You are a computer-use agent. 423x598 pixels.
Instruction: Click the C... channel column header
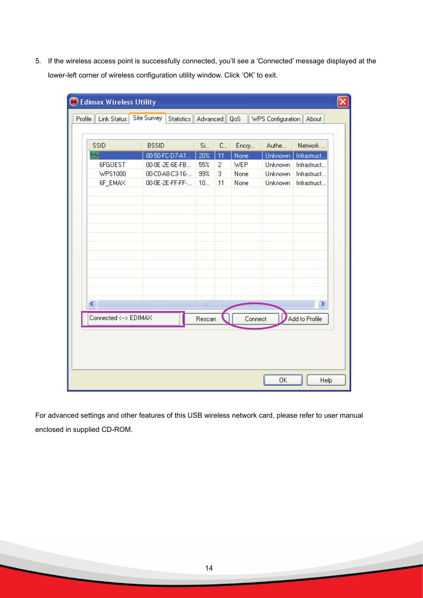[x=223, y=145]
